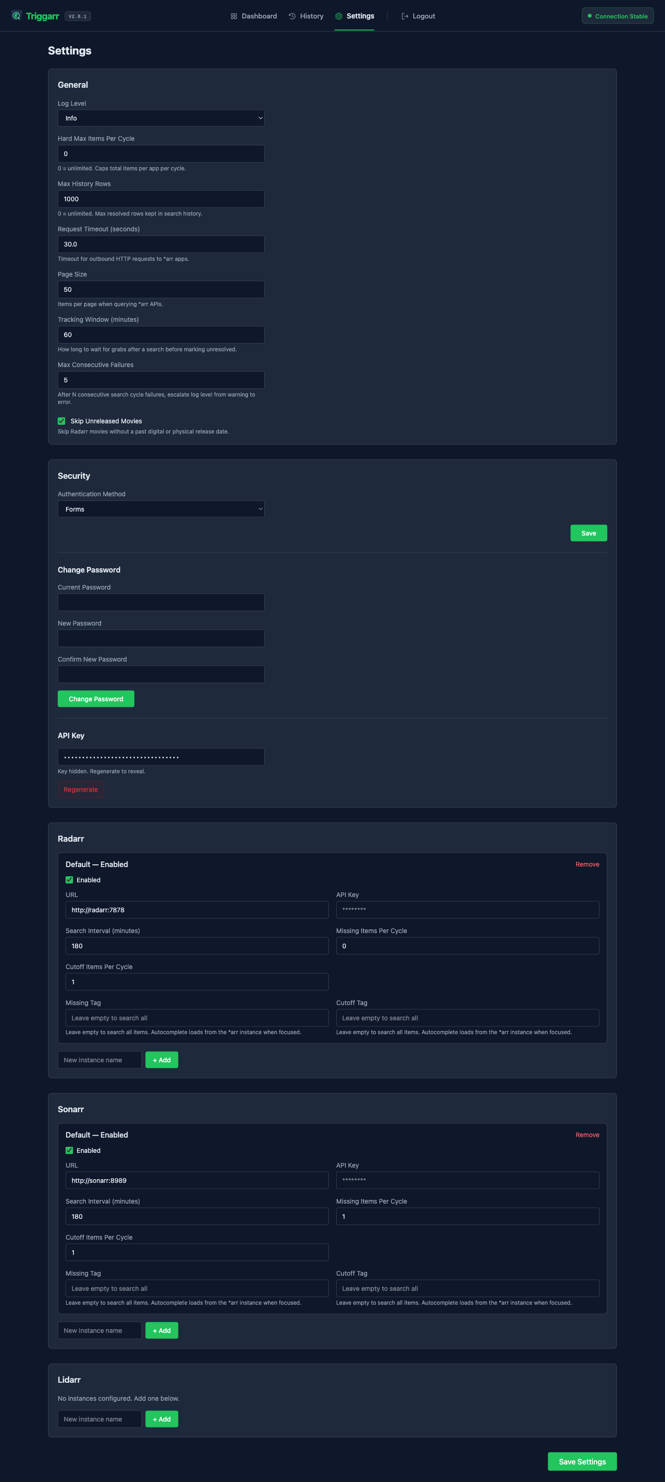Remove the Radarr Default instance
Viewport: 665px width, 1482px height.
click(x=587, y=864)
